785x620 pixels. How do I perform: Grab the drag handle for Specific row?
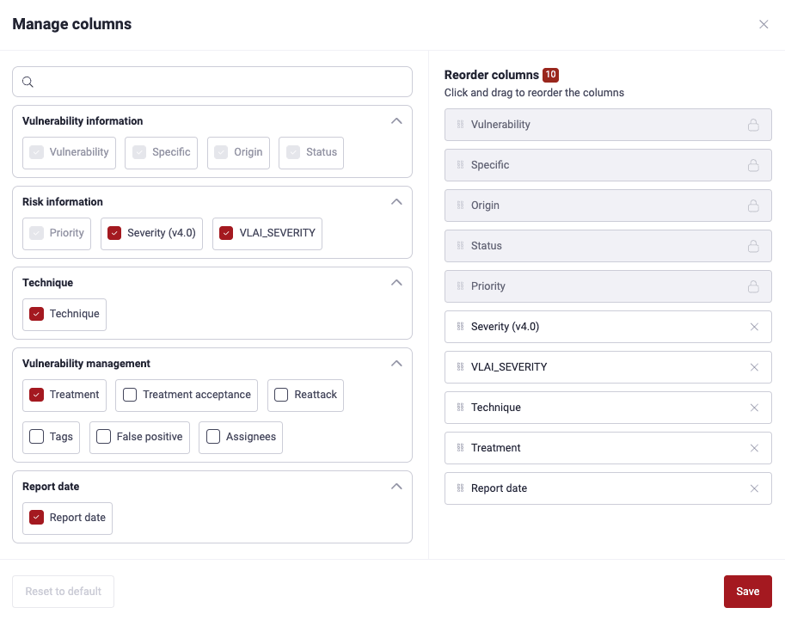tap(460, 165)
